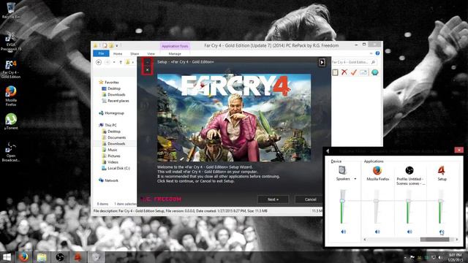The image size is (468, 263).
Task: Open the Home ribbon tab in Explorer
Action: click(x=118, y=53)
